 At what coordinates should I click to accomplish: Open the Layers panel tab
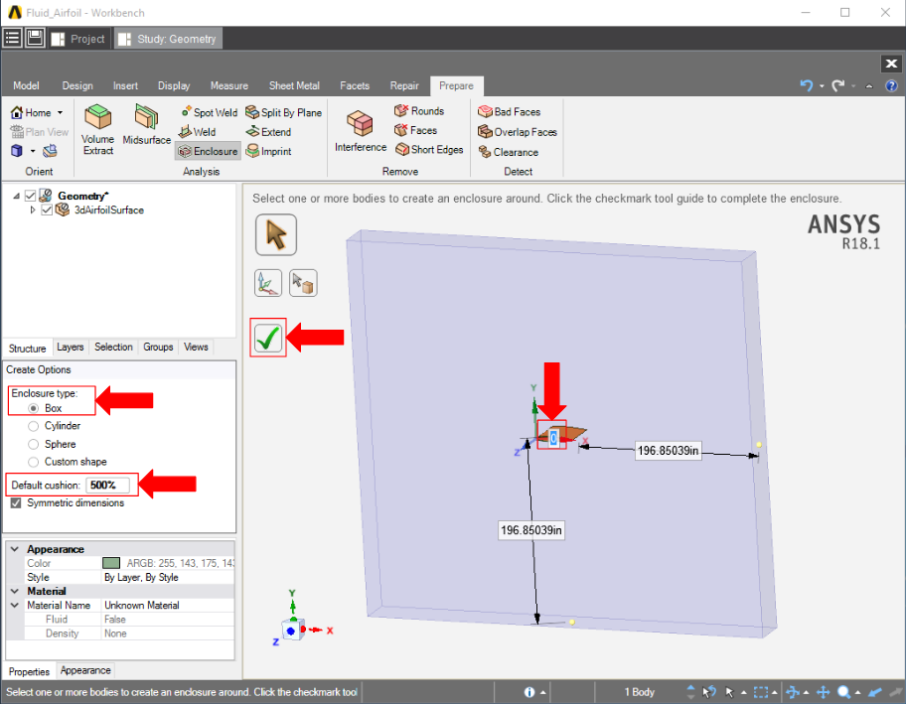click(x=71, y=348)
